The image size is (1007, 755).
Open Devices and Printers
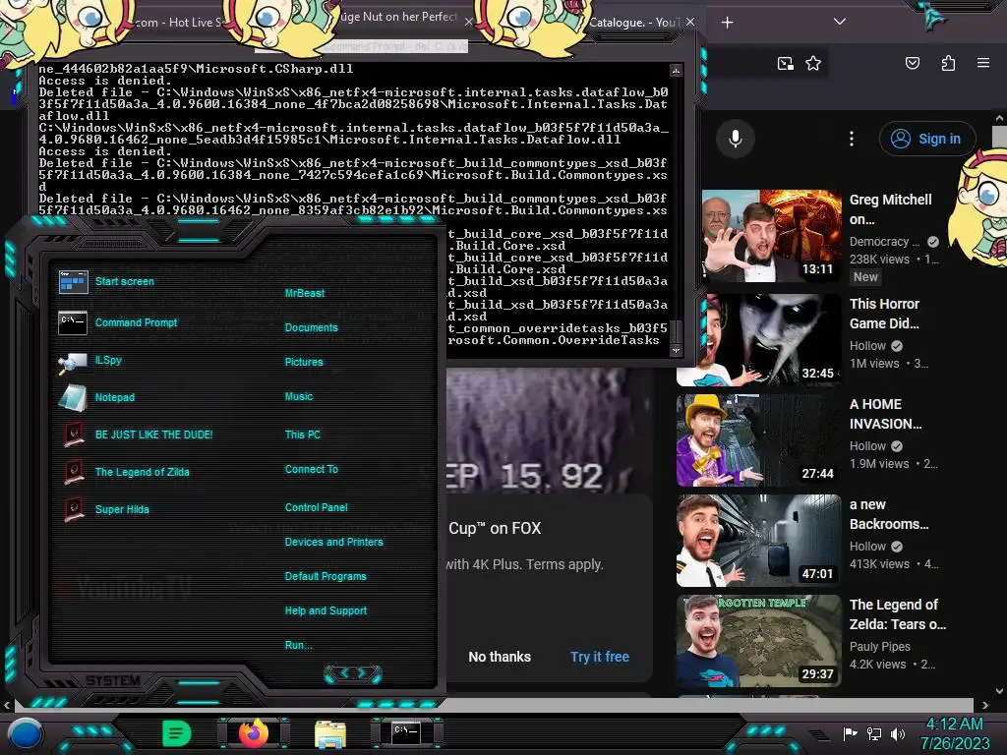pos(334,542)
